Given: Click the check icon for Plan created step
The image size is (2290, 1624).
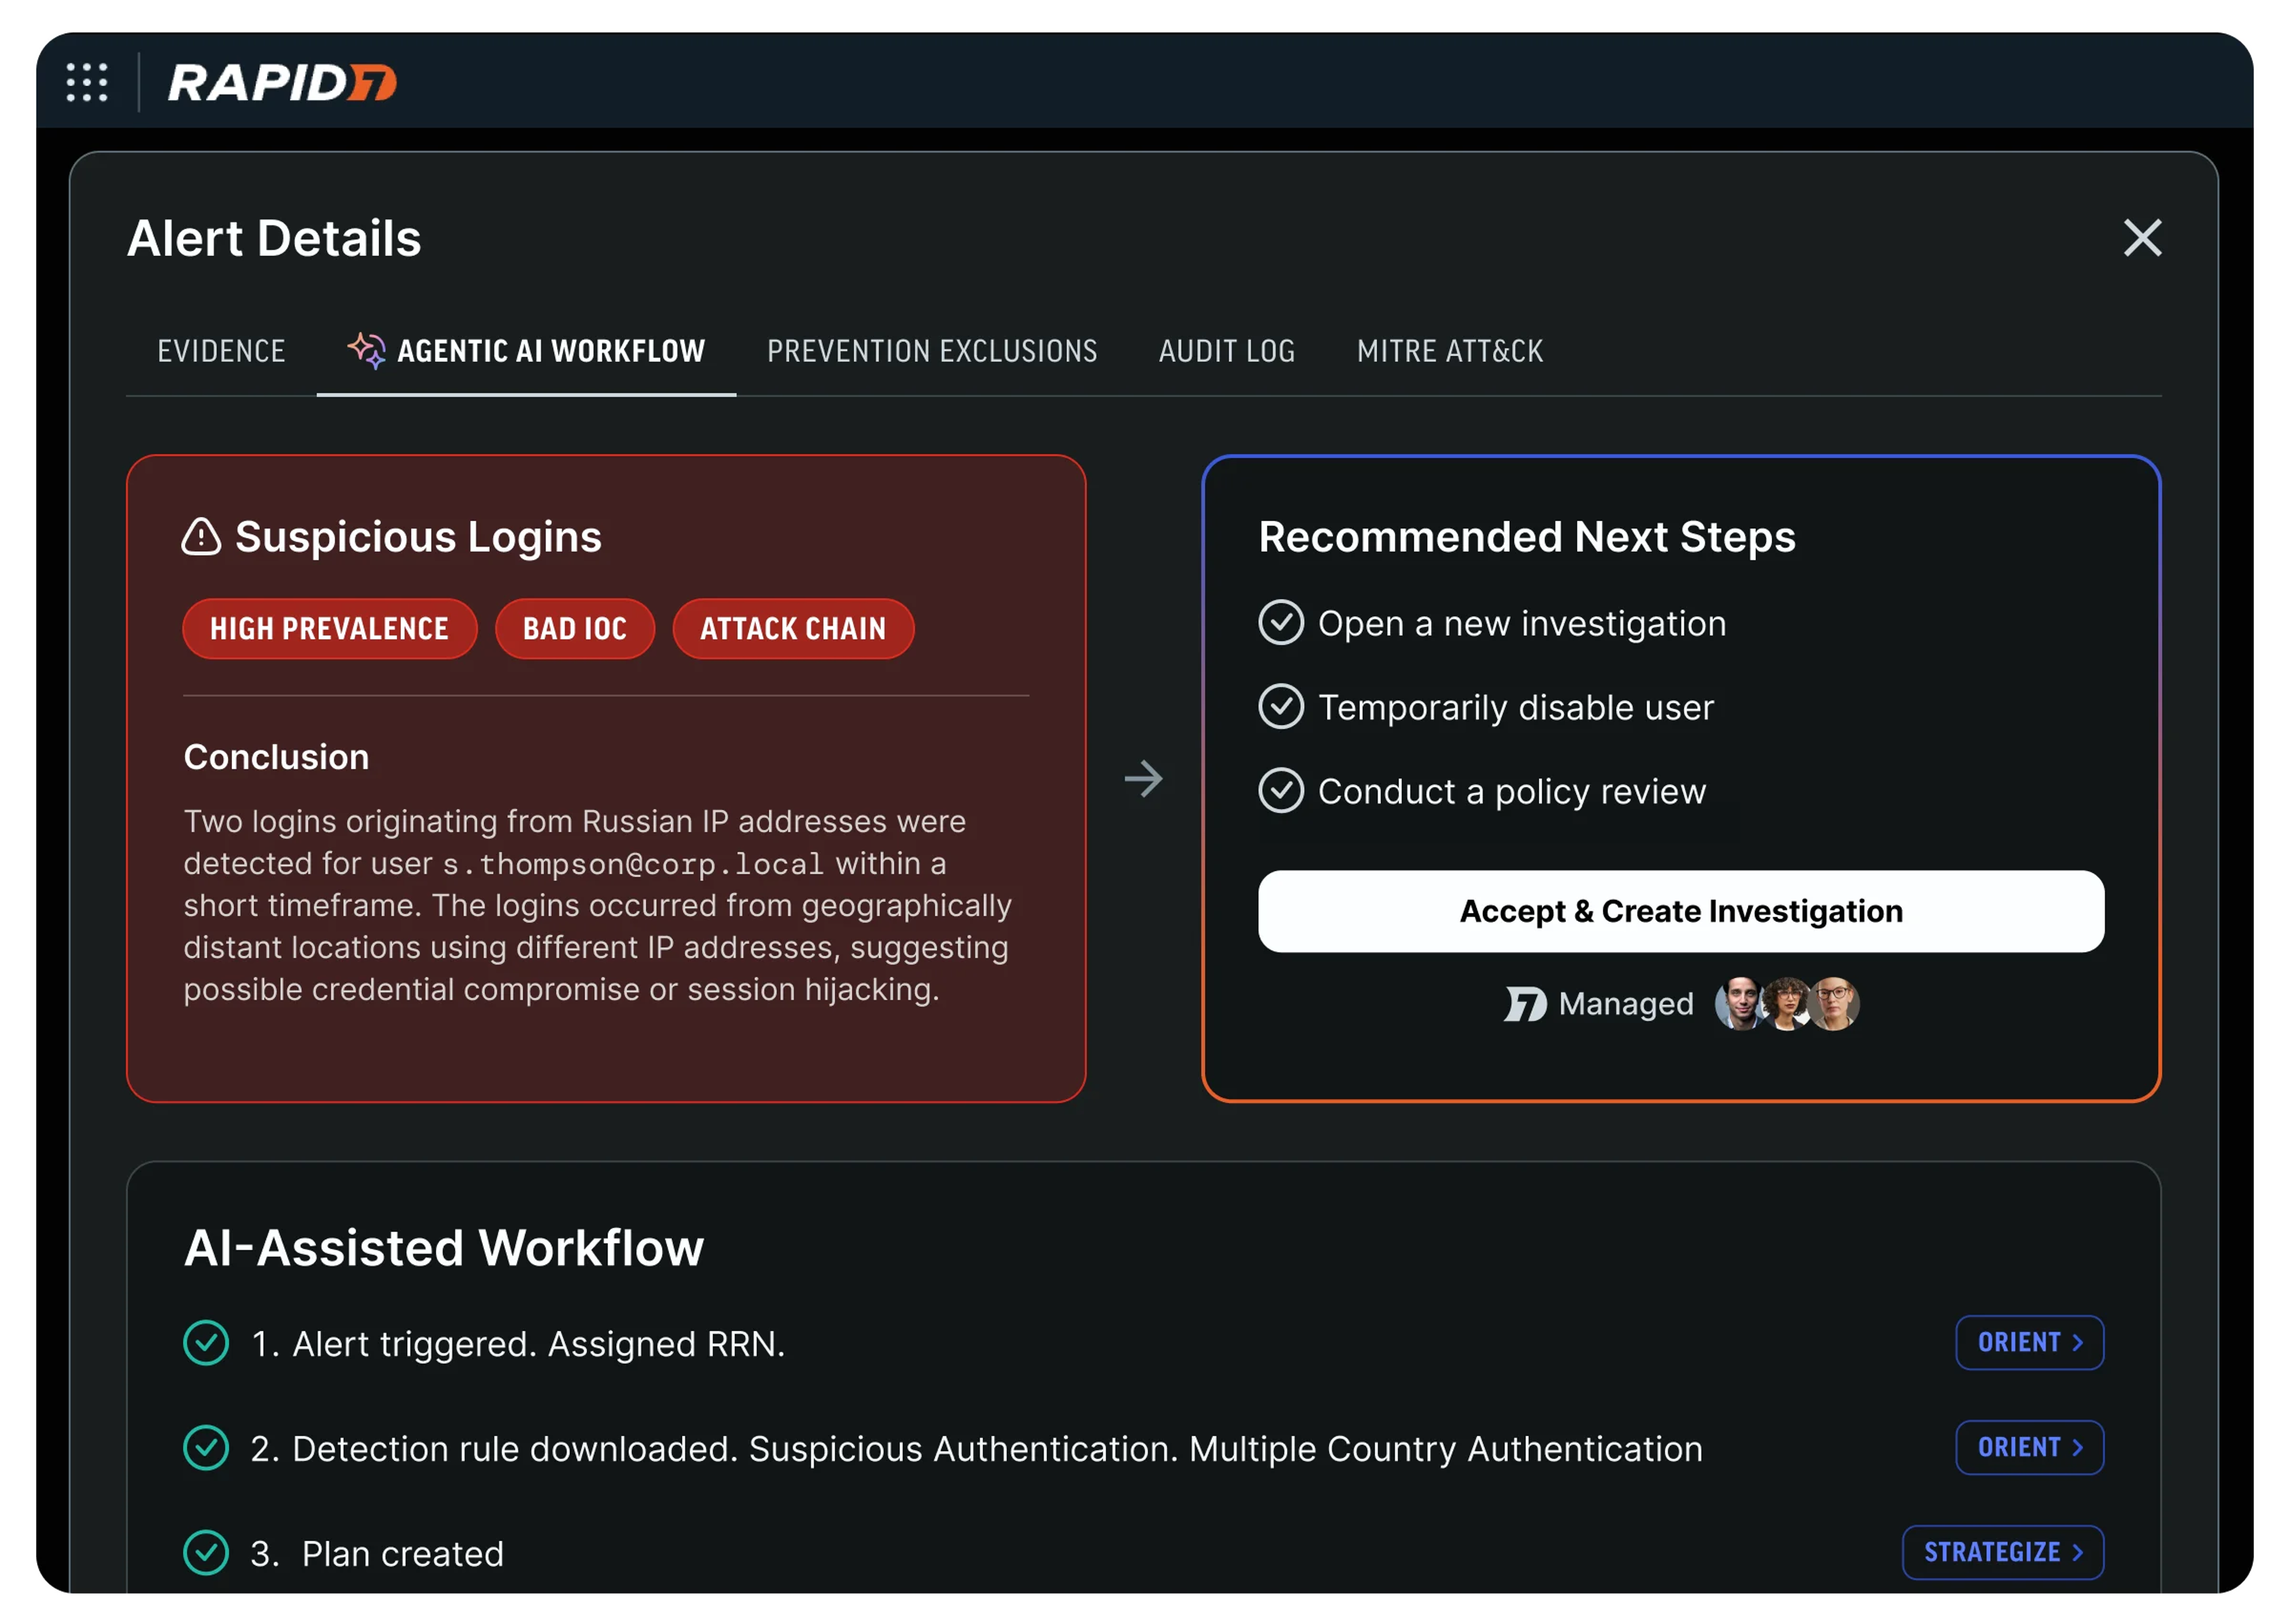Looking at the screenshot, I should (x=206, y=1553).
